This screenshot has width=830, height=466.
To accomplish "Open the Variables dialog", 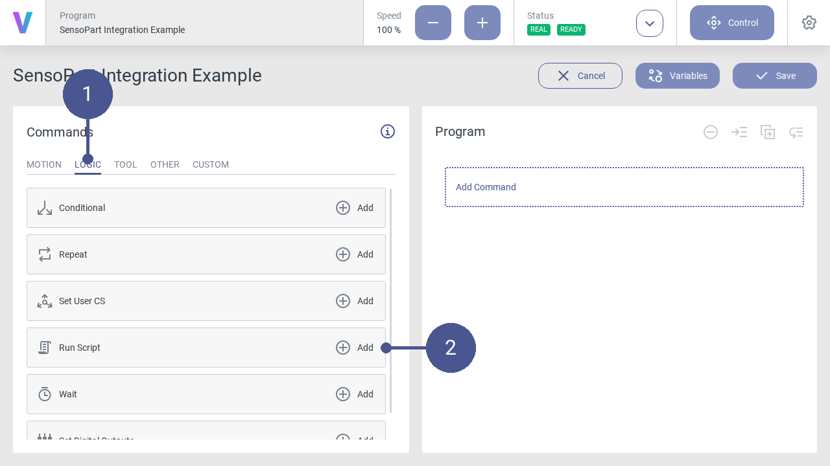I will tap(678, 76).
